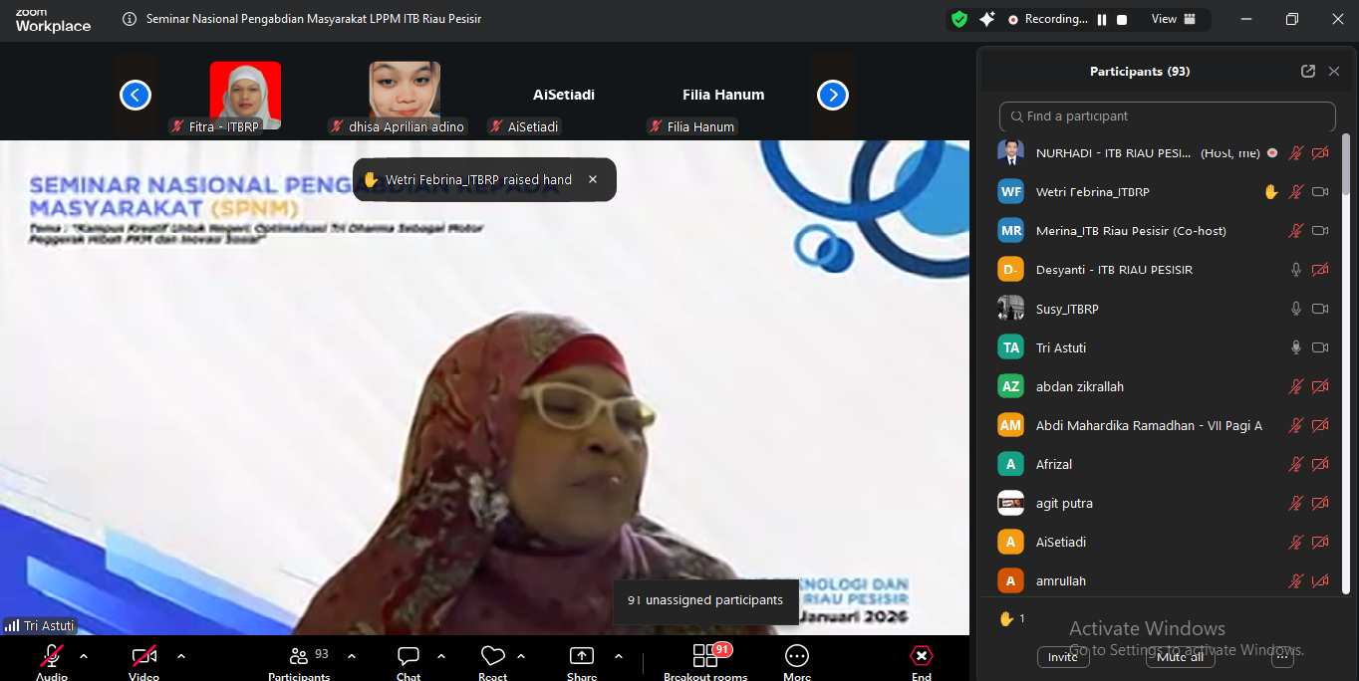Click the Share screen icon

point(581,657)
